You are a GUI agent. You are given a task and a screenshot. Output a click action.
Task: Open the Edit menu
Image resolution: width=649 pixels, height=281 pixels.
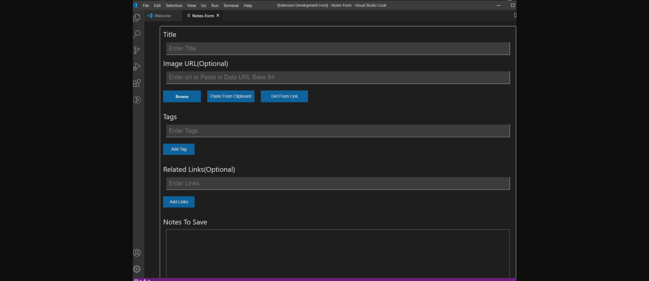157,5
